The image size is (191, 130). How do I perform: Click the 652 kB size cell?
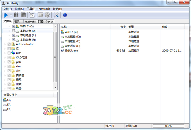point(121,51)
